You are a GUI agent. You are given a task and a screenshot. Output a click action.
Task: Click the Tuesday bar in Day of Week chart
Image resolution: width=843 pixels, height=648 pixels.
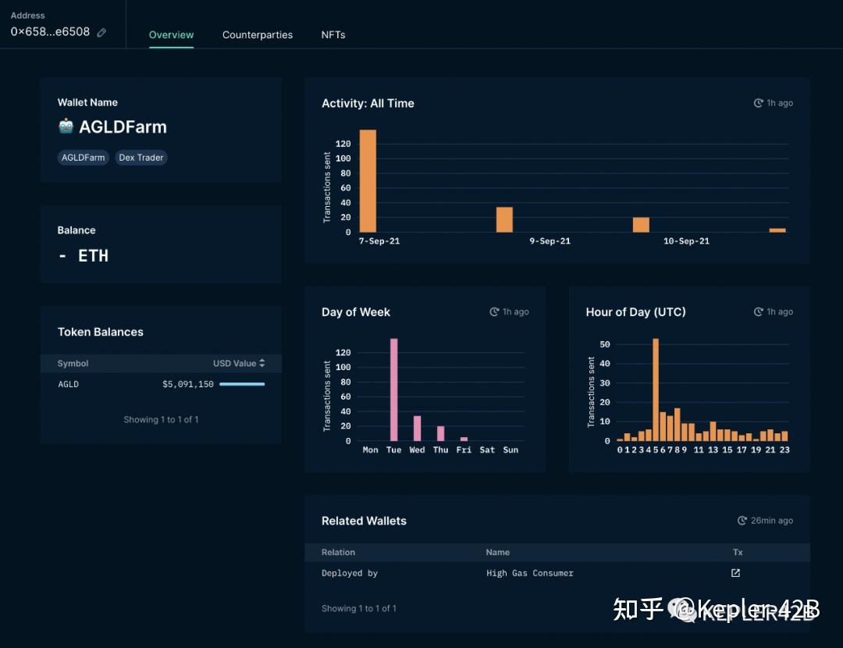[394, 390]
